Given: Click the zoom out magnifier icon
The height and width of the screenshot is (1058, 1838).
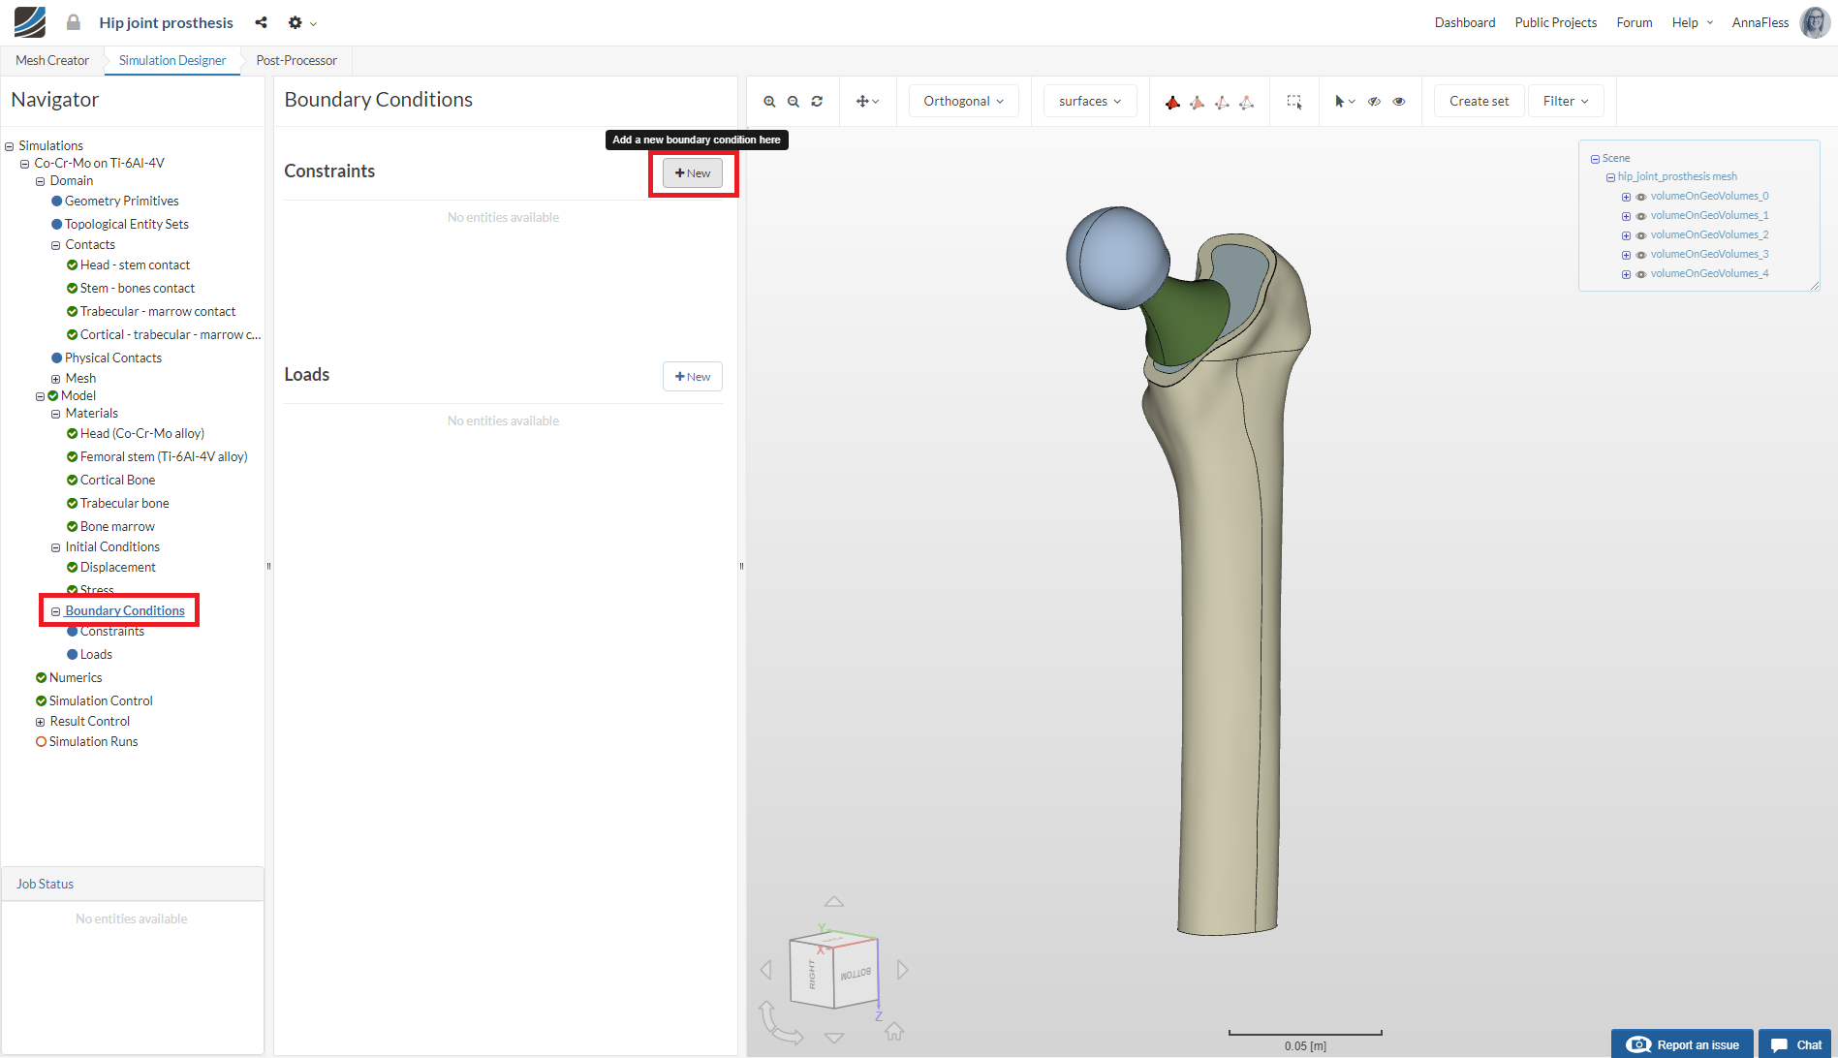Looking at the screenshot, I should click(x=794, y=102).
